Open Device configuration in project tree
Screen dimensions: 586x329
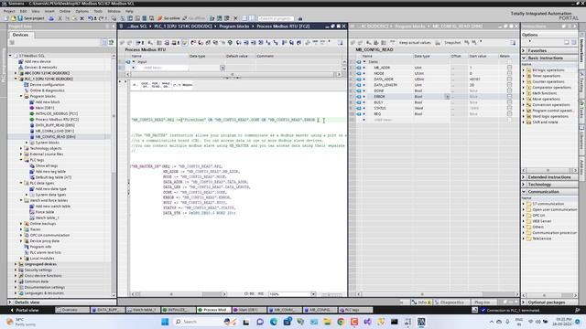pos(47,85)
